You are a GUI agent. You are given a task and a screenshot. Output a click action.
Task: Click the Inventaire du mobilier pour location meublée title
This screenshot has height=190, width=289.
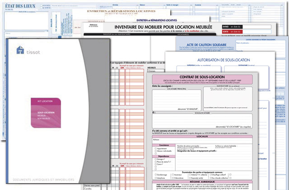[x=163, y=27]
